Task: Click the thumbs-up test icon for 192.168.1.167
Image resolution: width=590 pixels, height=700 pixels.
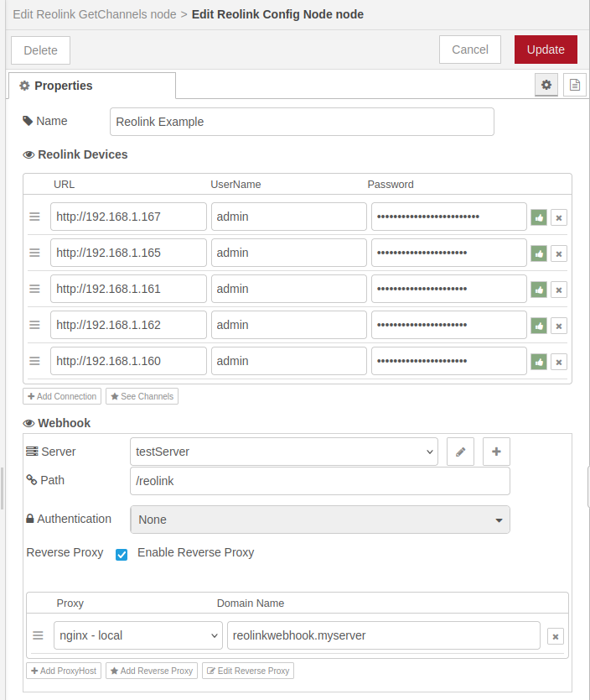Action: pyautogui.click(x=539, y=218)
